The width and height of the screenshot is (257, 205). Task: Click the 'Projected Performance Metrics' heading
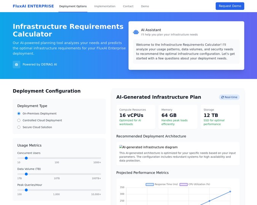pyautogui.click(x=142, y=173)
